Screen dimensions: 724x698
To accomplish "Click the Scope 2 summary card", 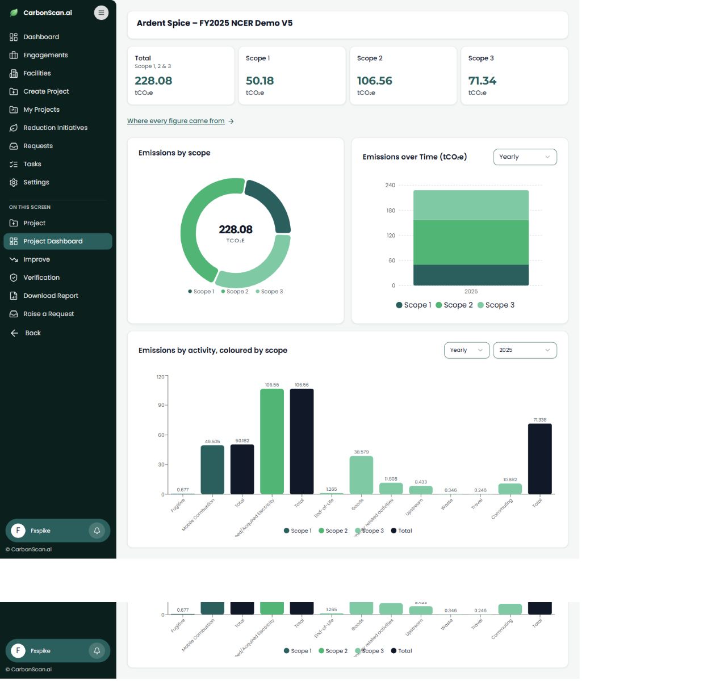I will click(403, 75).
